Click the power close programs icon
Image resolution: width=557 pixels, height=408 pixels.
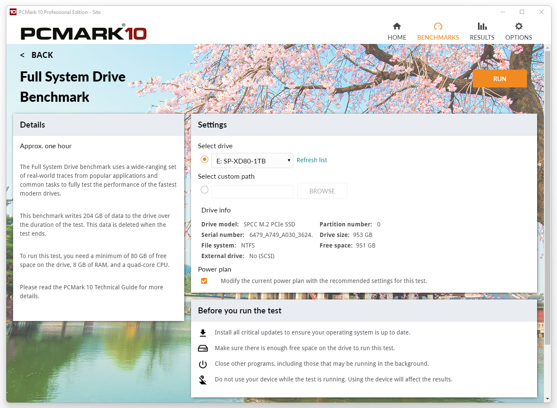point(203,364)
